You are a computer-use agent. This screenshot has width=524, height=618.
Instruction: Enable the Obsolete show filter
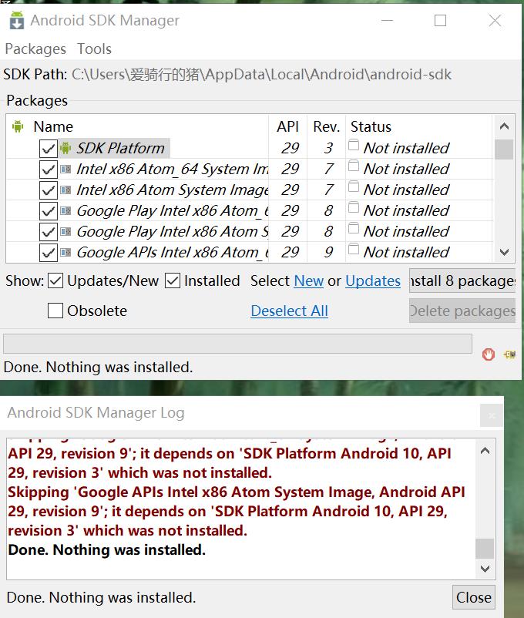click(x=55, y=311)
